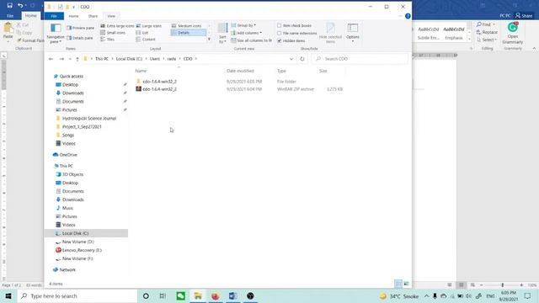The height and width of the screenshot is (303, 539).
Task: Select List layout option
Action: coord(142,33)
